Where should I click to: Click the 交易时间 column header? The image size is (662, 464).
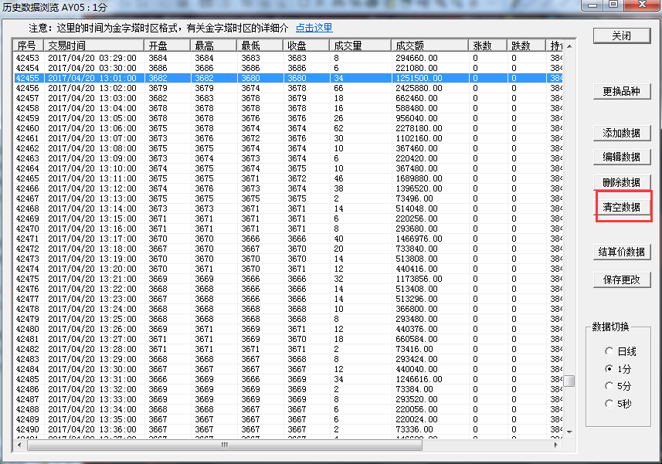point(93,46)
